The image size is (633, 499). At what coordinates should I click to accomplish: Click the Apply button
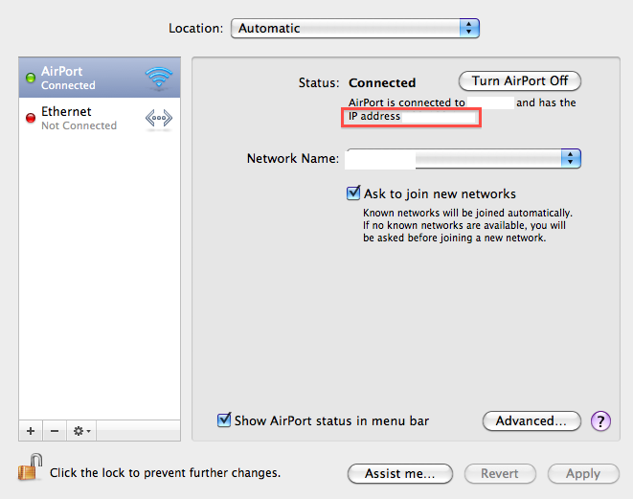coord(583,473)
